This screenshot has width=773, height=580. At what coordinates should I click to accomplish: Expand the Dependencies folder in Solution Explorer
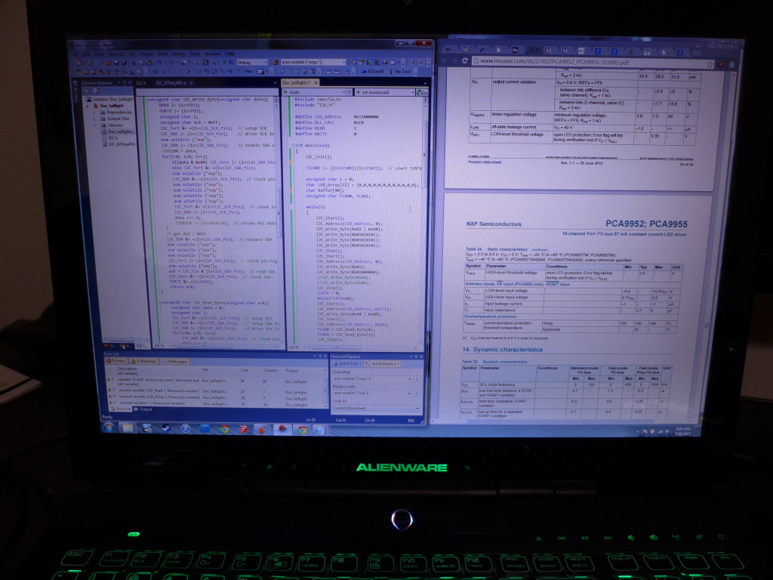click(96, 113)
